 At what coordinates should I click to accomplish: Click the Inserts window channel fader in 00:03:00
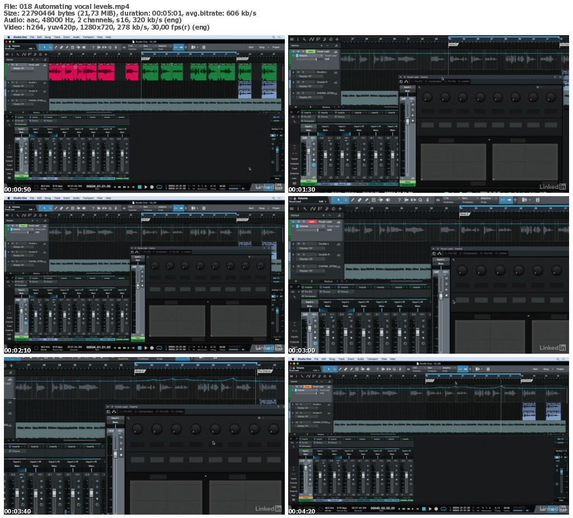(441, 296)
